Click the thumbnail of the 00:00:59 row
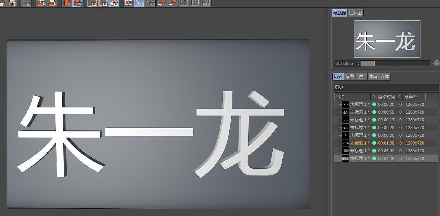The width and height of the screenshot is (440, 216). [346, 112]
